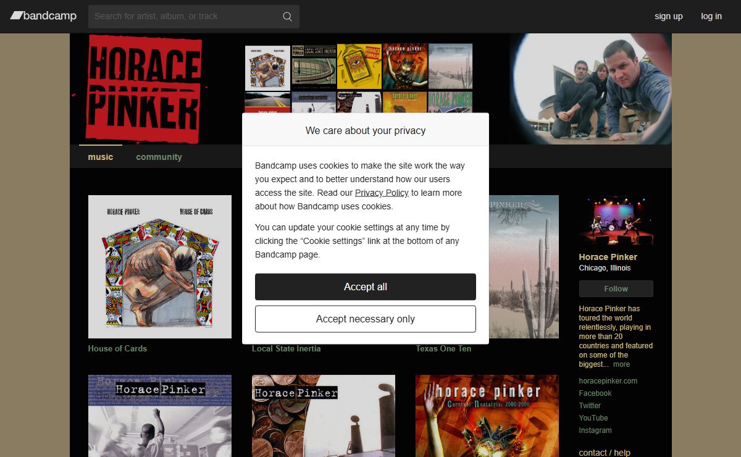741x457 pixels.
Task: Click the Horace Pinker red logo banner
Action: pos(143,90)
